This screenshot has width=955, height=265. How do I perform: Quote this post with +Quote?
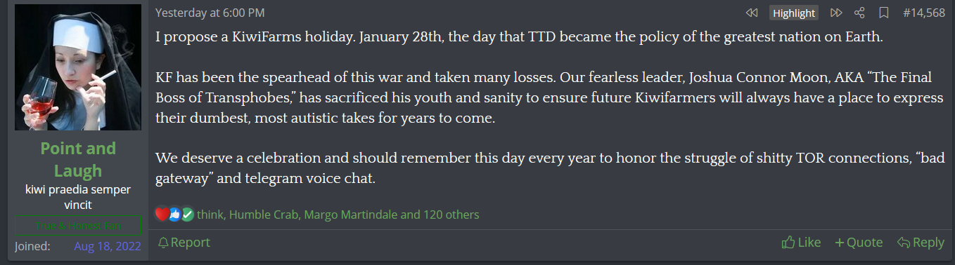pos(858,243)
